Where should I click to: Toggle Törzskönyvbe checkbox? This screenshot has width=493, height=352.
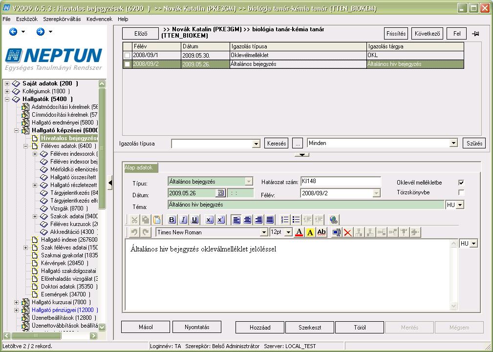pos(461,192)
